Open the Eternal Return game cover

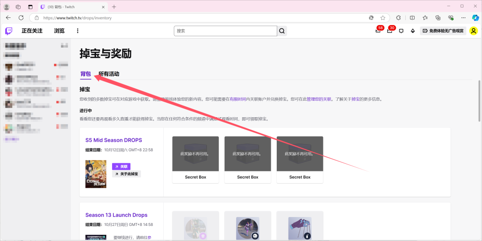96,174
